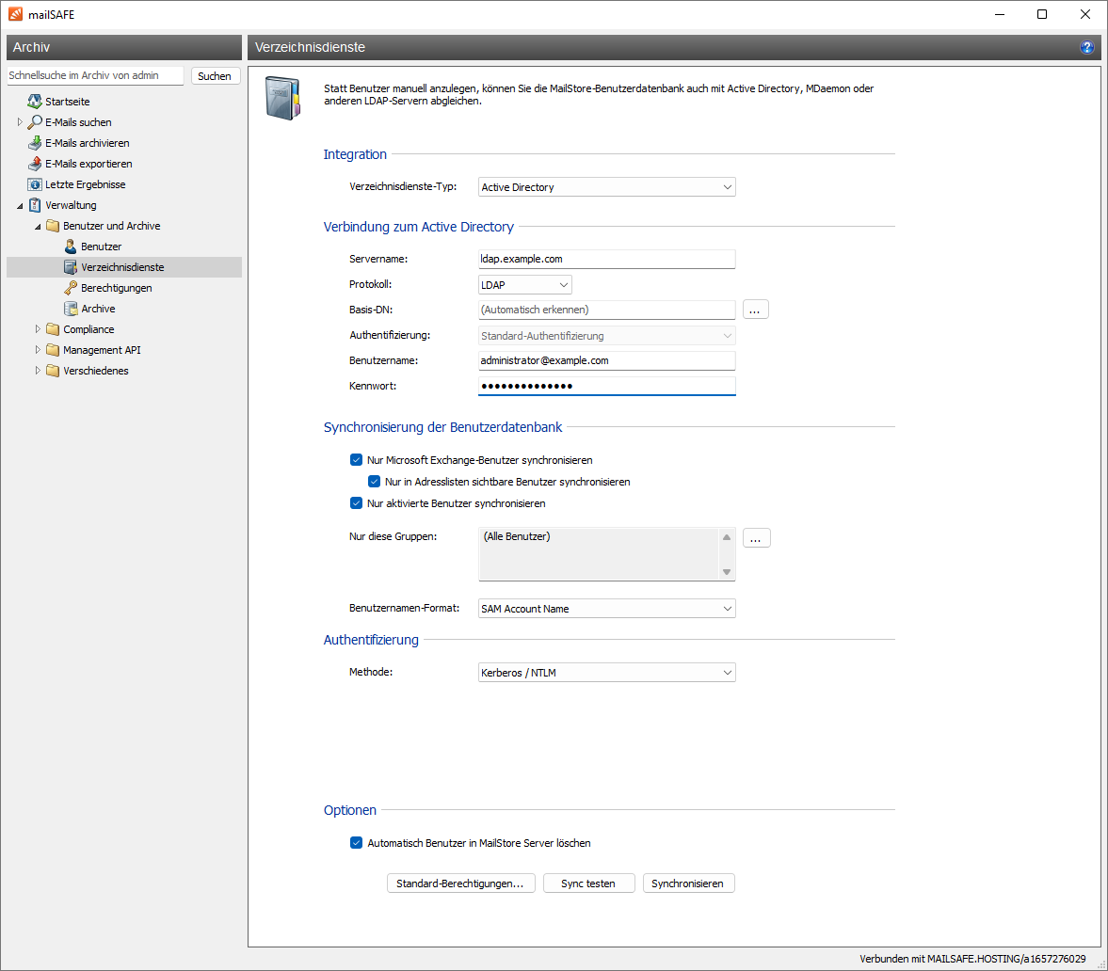Open Management API in the sidebar
Viewport: 1108px width, 971px height.
coord(102,350)
